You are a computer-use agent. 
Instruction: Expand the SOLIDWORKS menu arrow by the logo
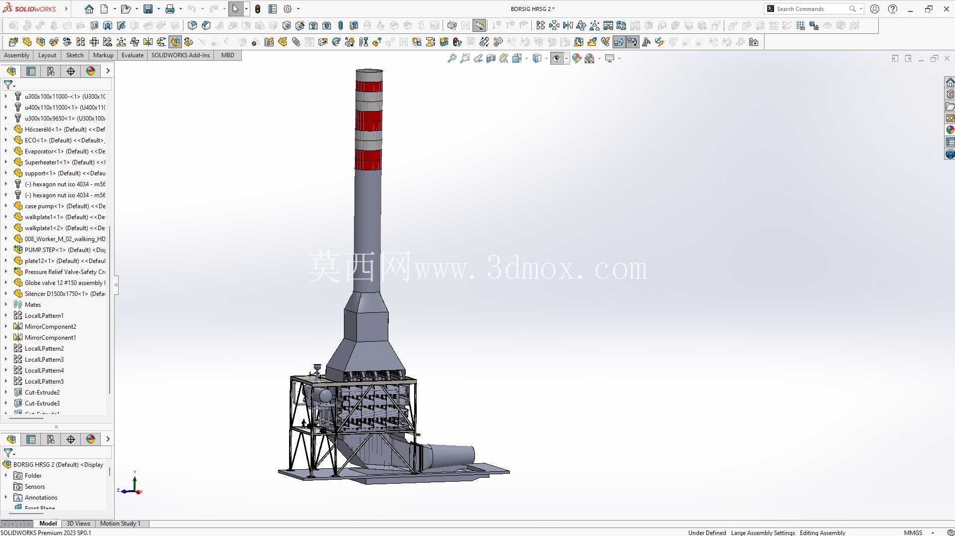tap(66, 9)
